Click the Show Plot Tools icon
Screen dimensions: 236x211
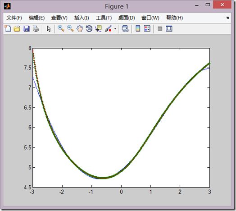169,28
